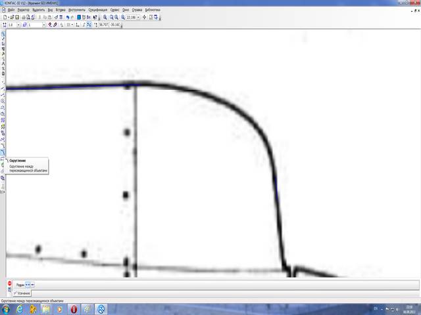Click the X coordinate field
Viewport: 421px width, 315px height.
click(103, 25)
